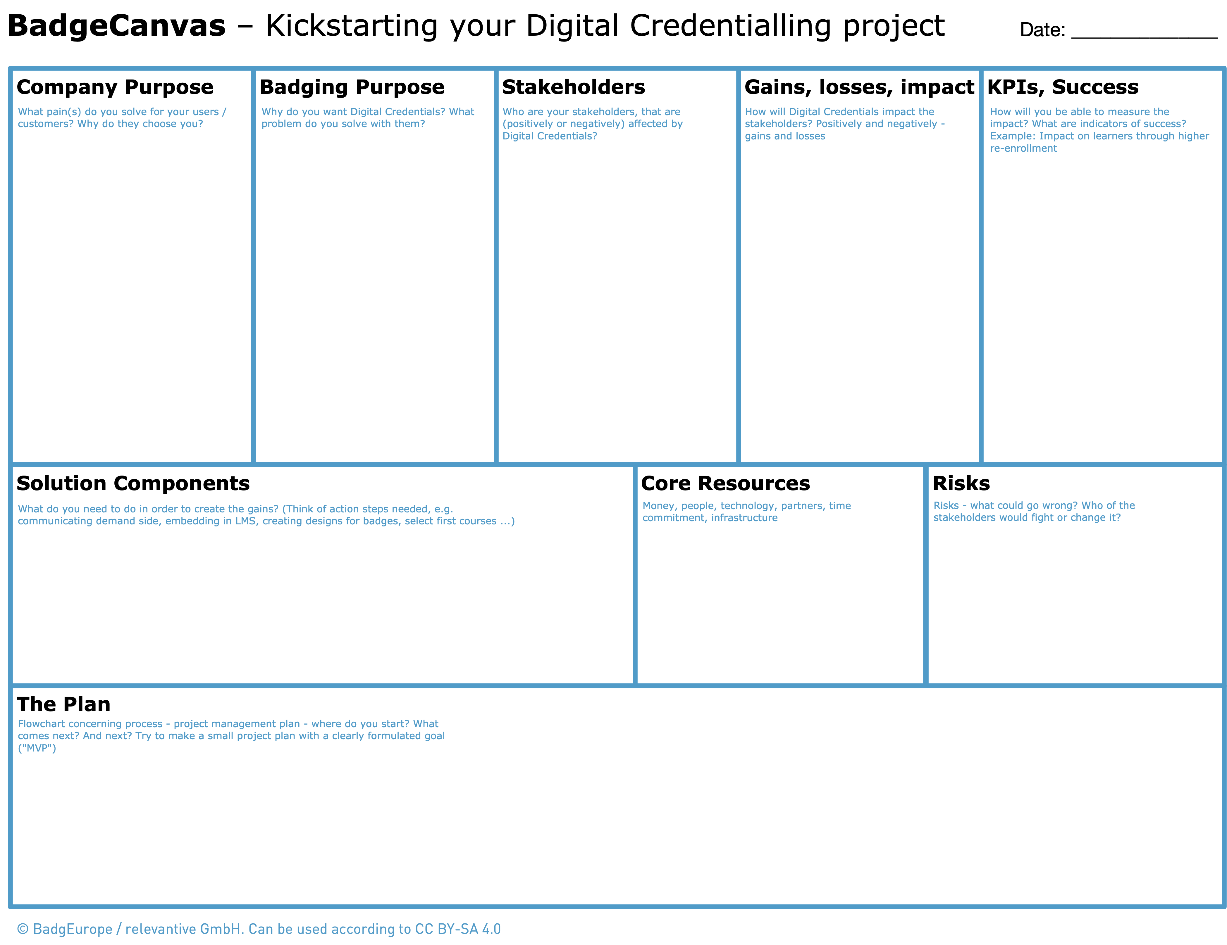Click the Risks section heading
1227x945 pixels.
coord(961,483)
